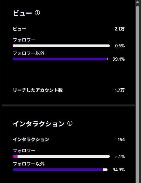Open the info icon beside the インタラクション heading
Viewport: 141px width, 183px height.
[x=70, y=123]
